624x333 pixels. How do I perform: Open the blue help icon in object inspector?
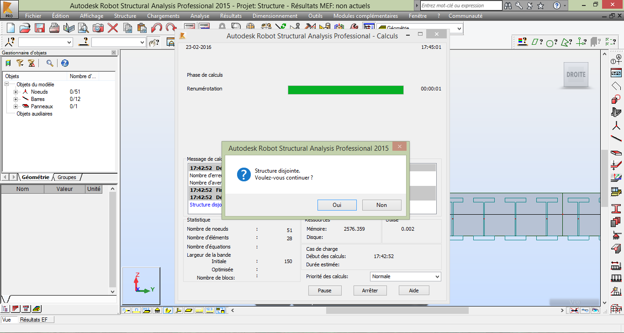point(65,63)
